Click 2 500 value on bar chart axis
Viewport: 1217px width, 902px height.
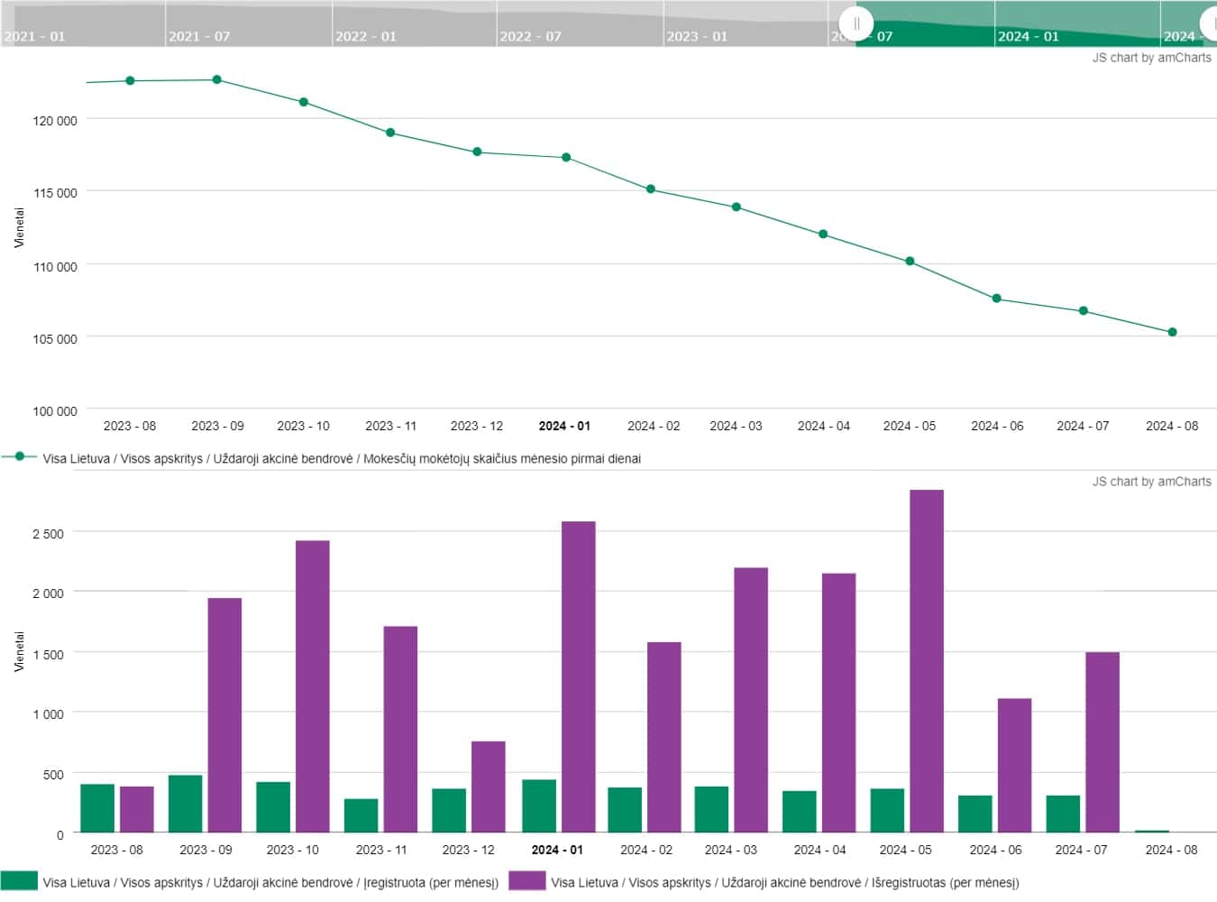[48, 534]
